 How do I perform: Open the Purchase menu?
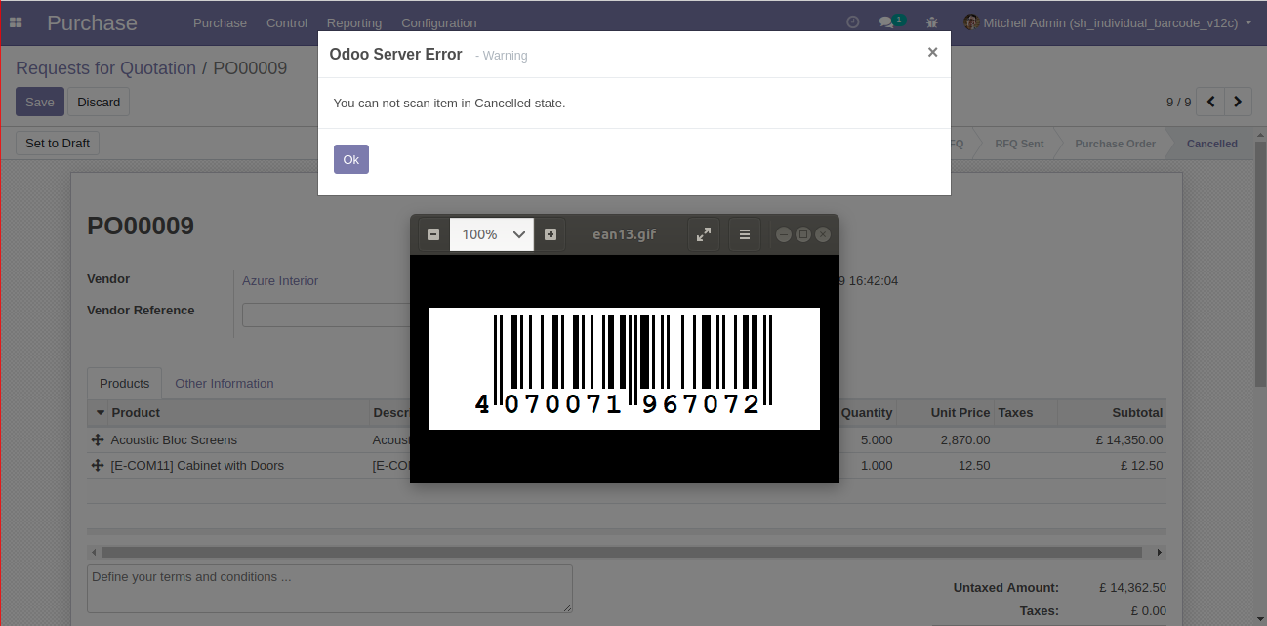coord(220,22)
